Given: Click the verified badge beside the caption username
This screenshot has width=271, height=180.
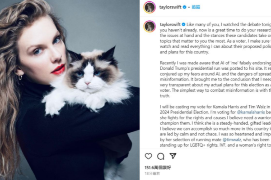Looking at the screenshot, I should [183, 24].
